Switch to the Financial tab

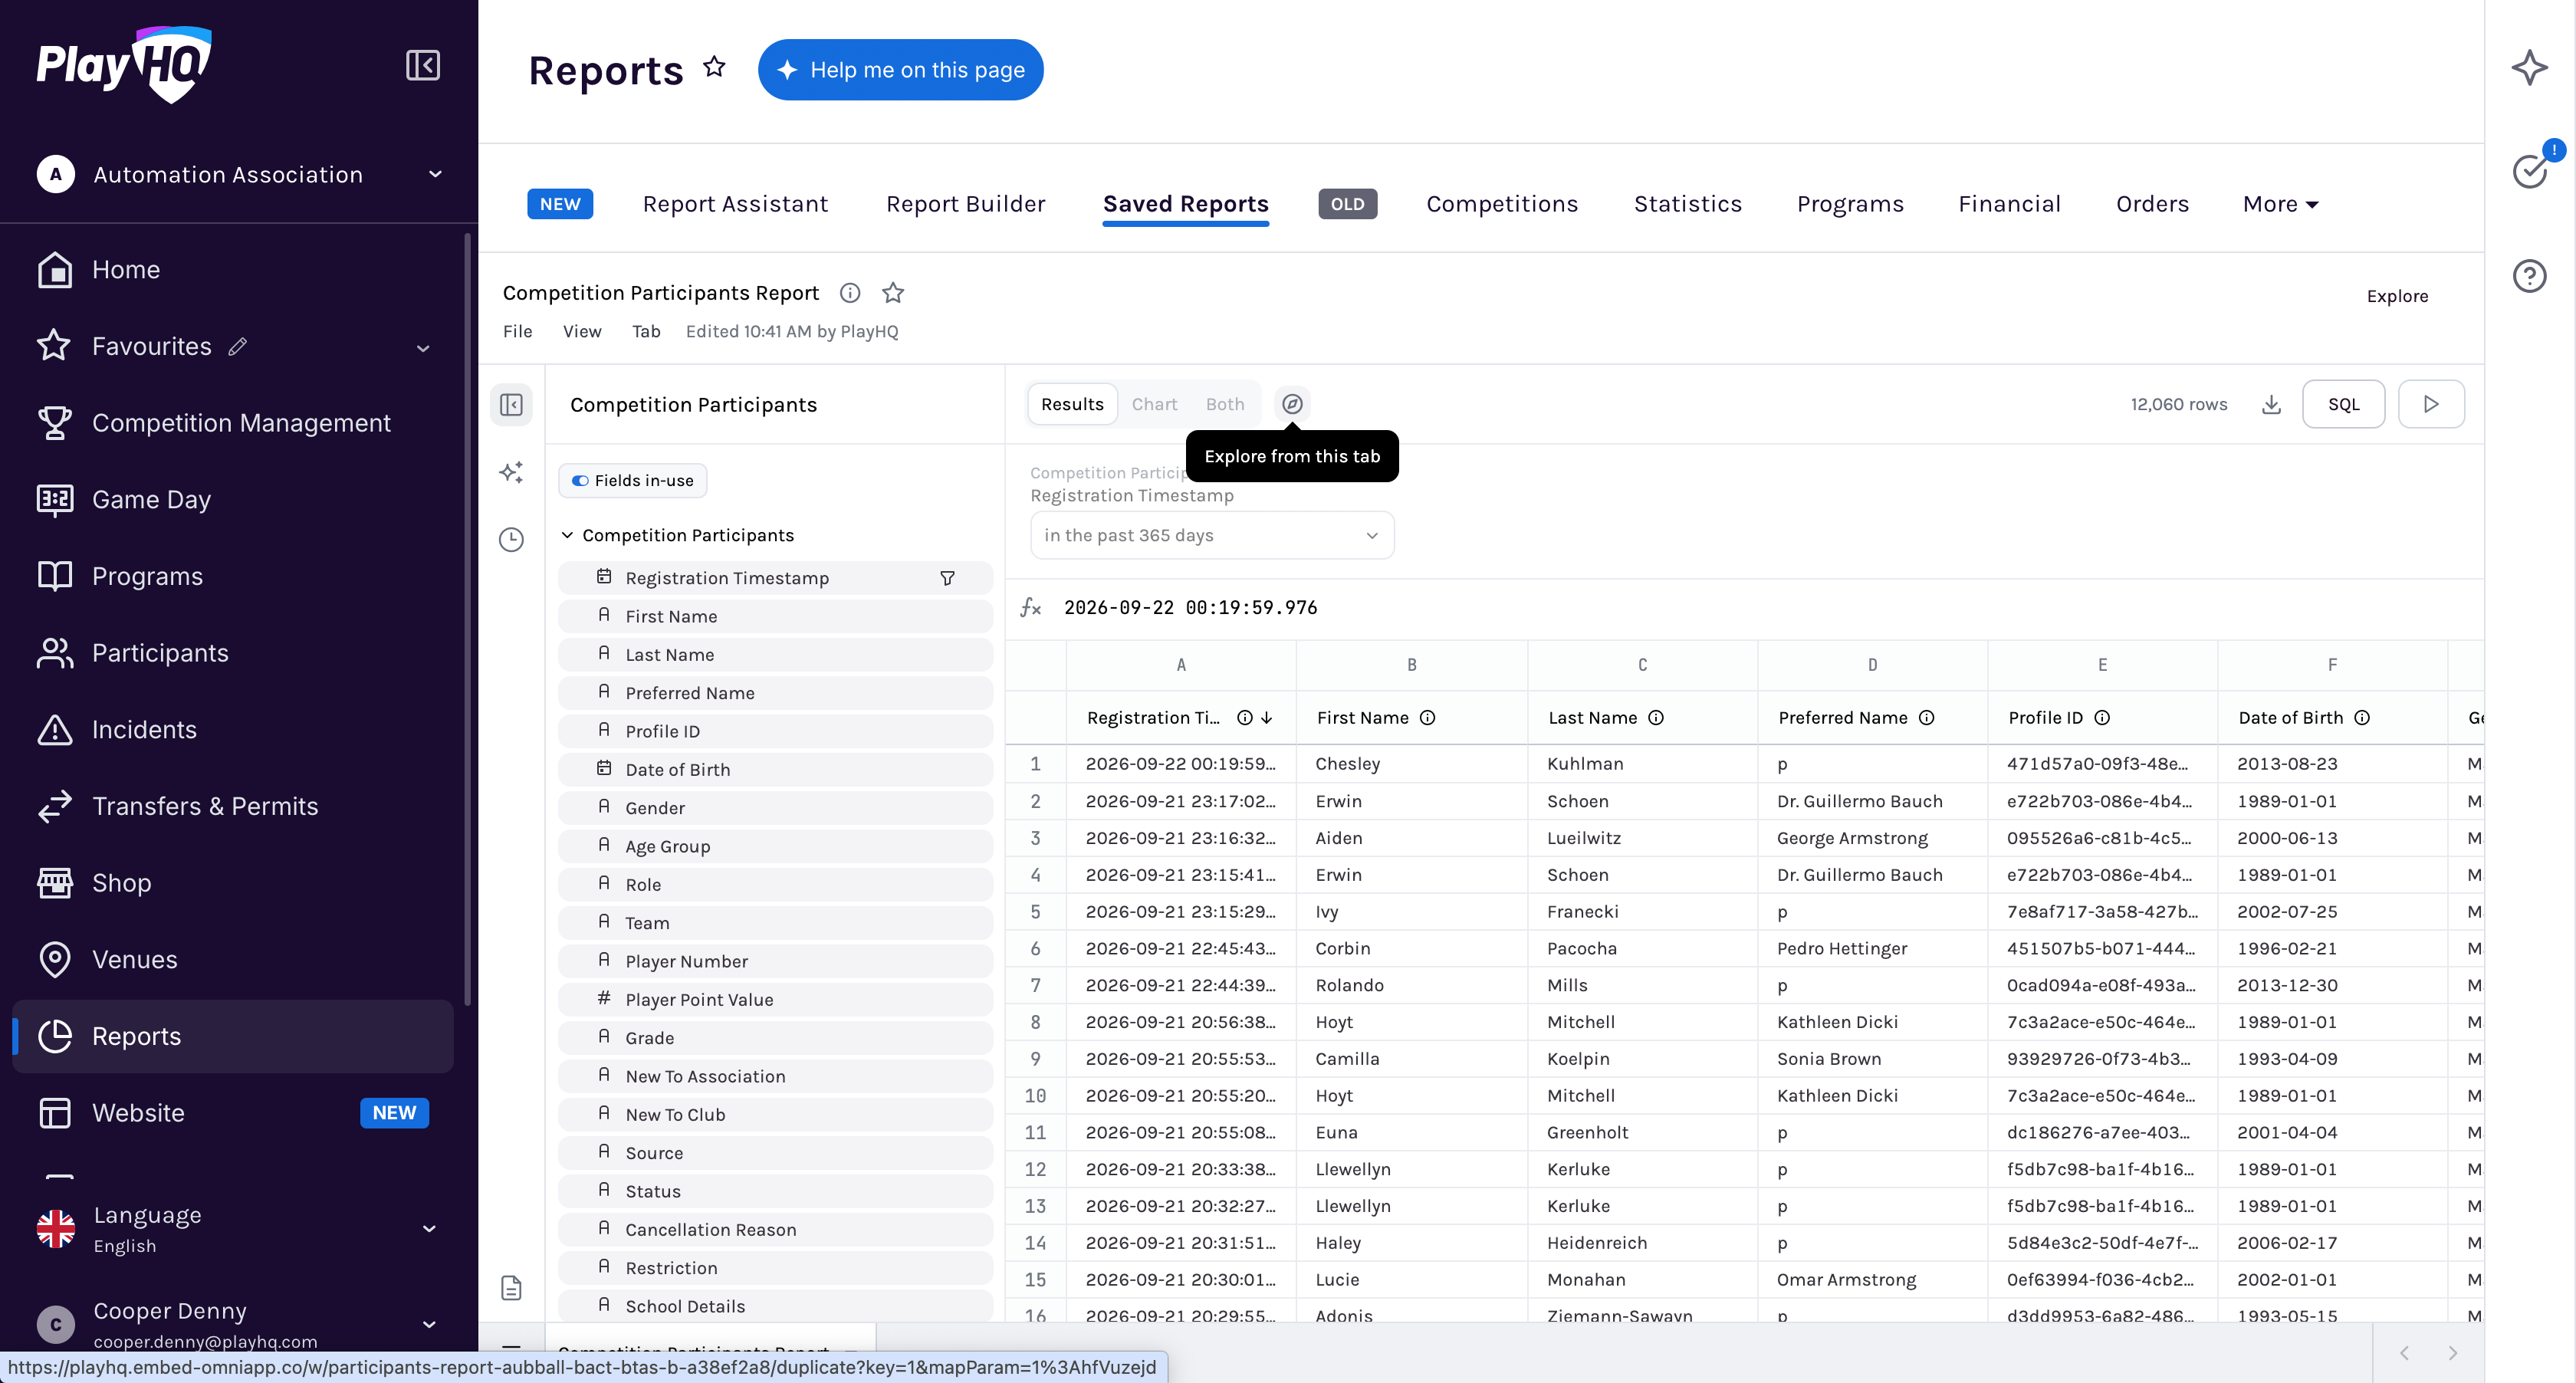tap(2009, 204)
